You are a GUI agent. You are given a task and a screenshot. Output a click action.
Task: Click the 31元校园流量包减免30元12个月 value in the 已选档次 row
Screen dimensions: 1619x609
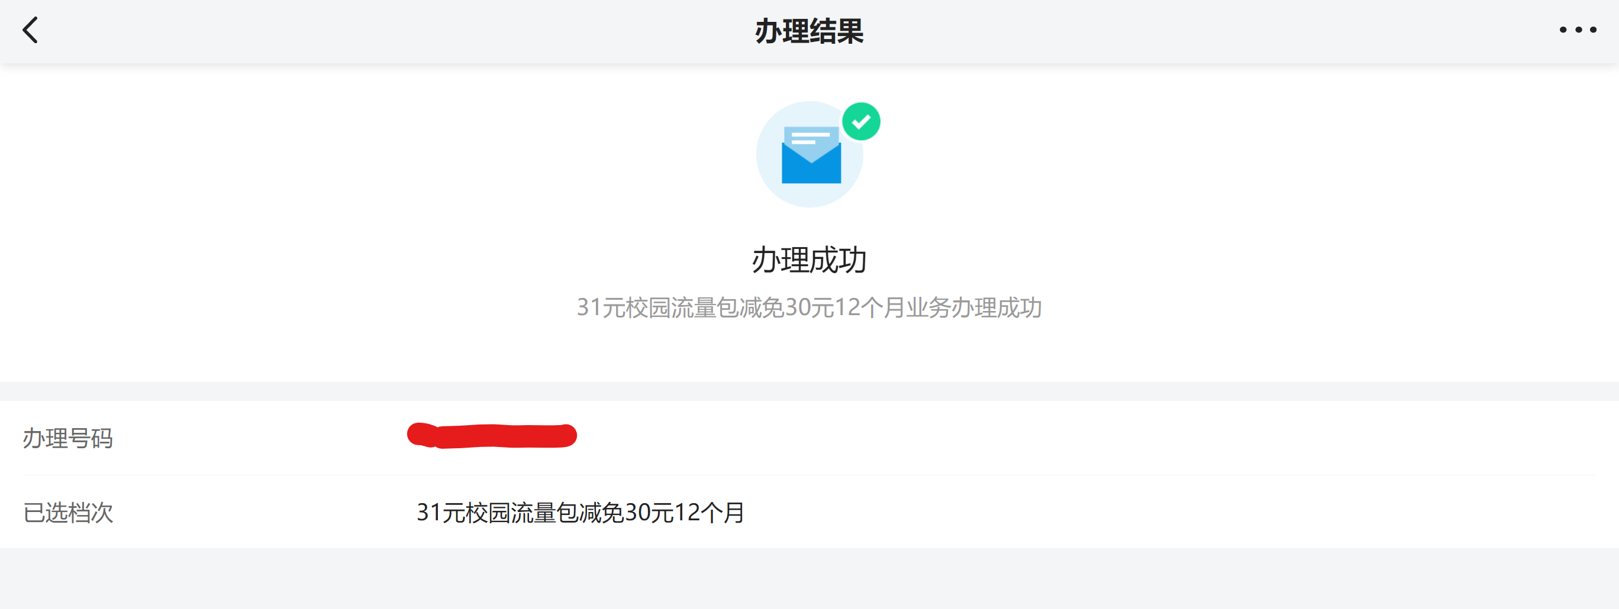[580, 512]
